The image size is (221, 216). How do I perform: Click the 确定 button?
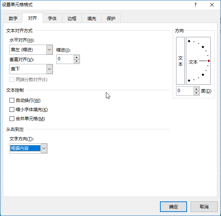[174, 206]
